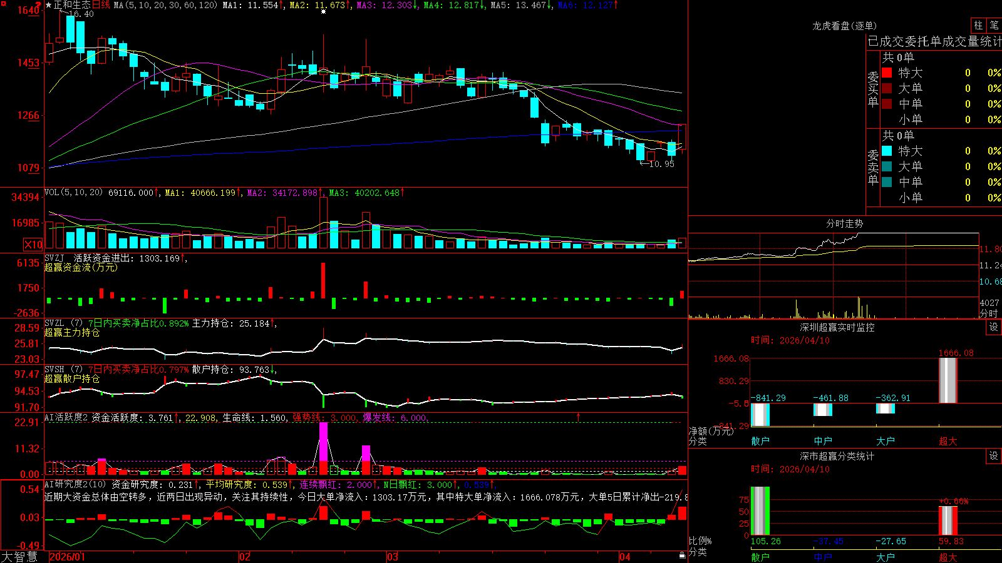Click the 2026/01 date marker on the time axis
The height and width of the screenshot is (563, 1002).
click(x=67, y=557)
